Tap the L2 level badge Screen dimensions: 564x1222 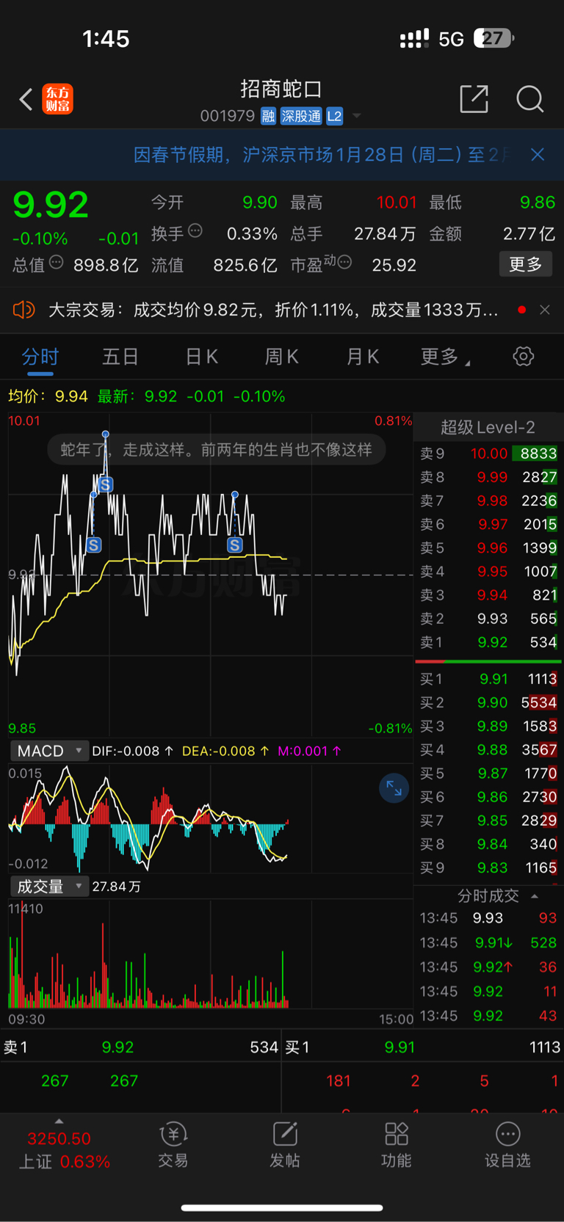coord(334,116)
